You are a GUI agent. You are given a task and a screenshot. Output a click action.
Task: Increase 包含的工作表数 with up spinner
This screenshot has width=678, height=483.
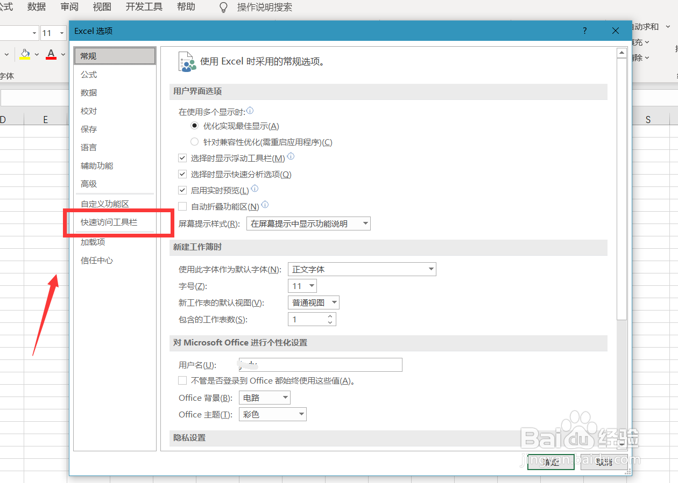click(330, 316)
